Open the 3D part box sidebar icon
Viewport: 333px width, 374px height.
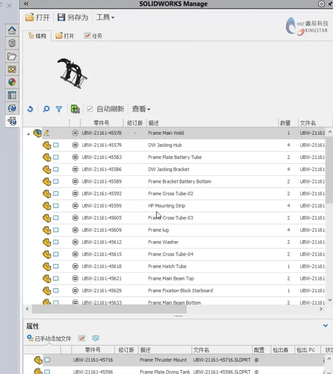(x=12, y=43)
